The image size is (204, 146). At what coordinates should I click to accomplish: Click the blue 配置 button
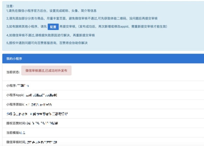pos(53,27)
